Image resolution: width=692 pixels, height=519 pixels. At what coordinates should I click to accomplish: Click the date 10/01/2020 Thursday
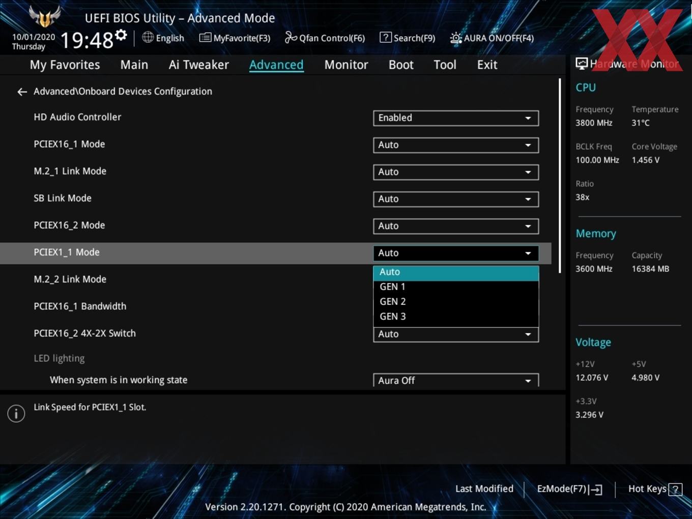click(34, 42)
